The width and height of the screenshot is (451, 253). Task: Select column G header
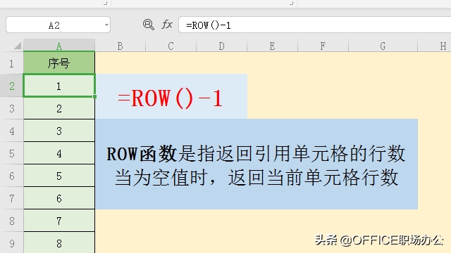tap(383, 46)
